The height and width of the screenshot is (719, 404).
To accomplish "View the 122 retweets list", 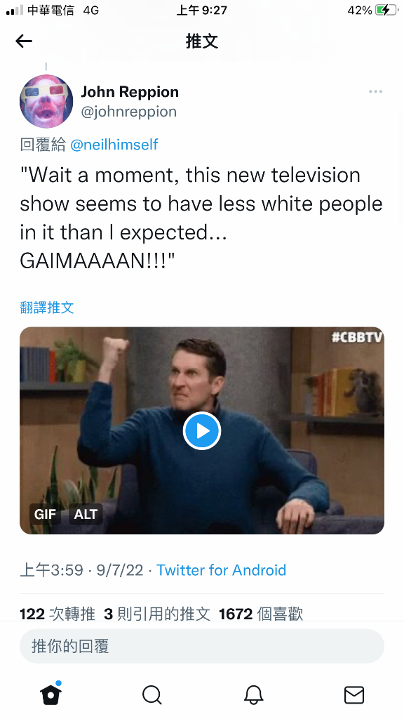I will (x=58, y=614).
